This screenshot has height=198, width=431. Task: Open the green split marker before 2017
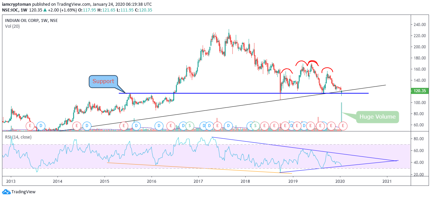point(189,126)
